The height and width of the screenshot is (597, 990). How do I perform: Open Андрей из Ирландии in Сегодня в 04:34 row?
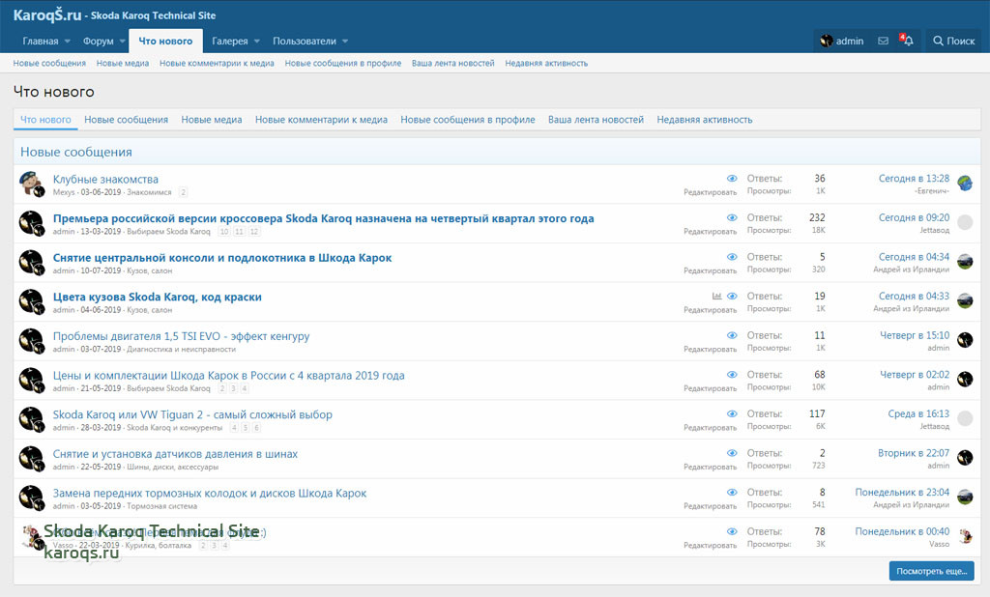[x=911, y=270]
